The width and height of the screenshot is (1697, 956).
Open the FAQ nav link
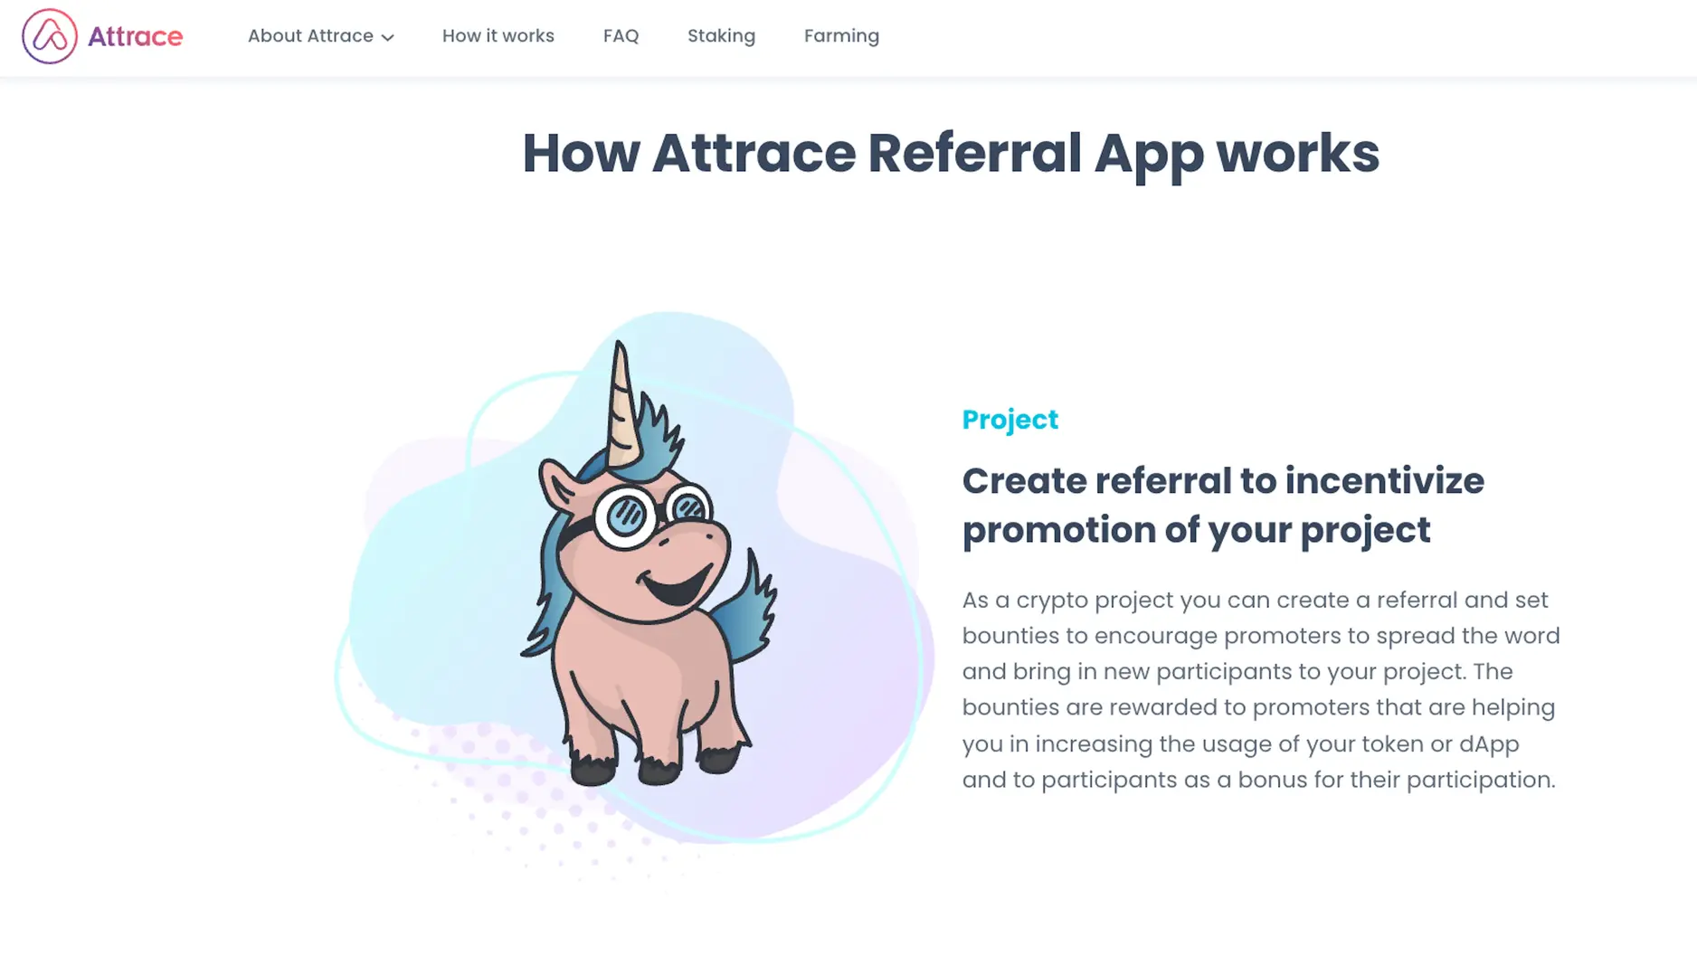[x=621, y=36]
